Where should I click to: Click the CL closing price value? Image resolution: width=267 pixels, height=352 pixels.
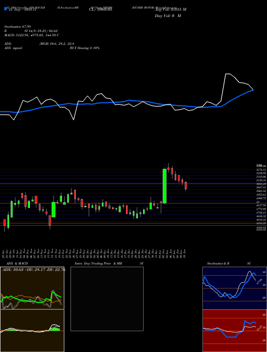click(100, 10)
